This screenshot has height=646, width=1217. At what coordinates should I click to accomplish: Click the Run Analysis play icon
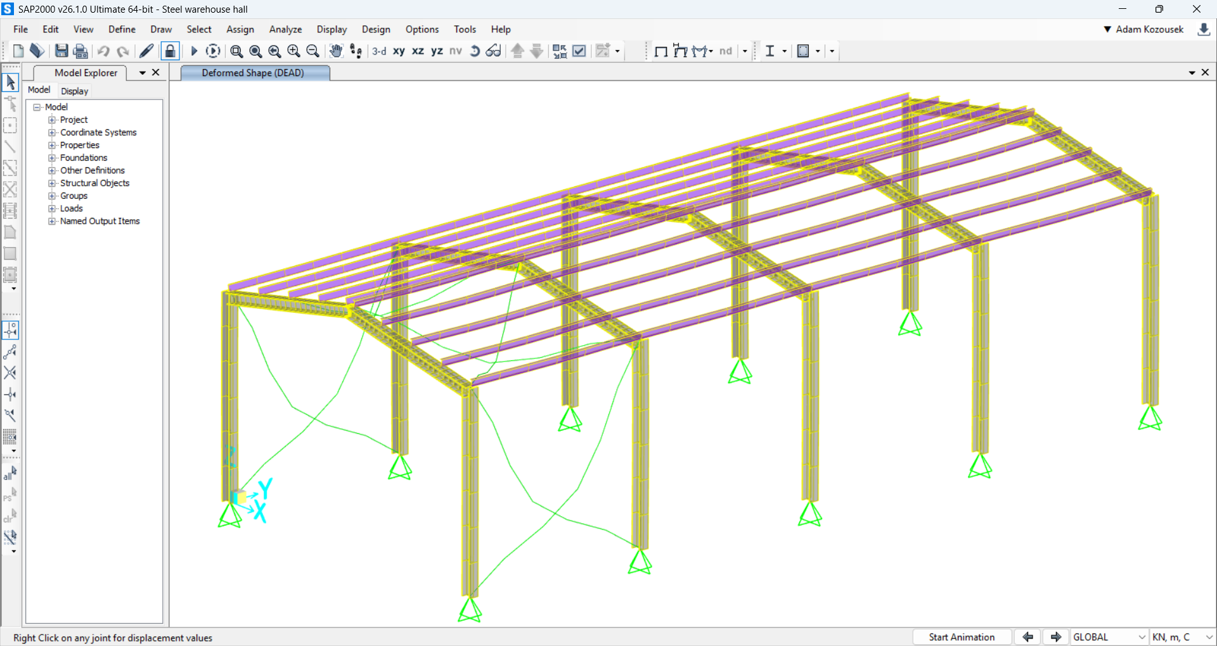pos(194,51)
